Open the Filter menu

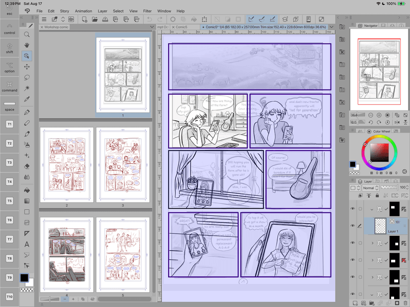click(x=147, y=11)
